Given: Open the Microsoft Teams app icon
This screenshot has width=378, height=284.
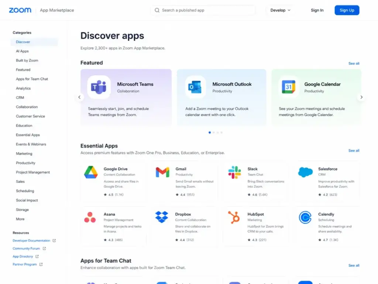Looking at the screenshot, I should (99, 87).
